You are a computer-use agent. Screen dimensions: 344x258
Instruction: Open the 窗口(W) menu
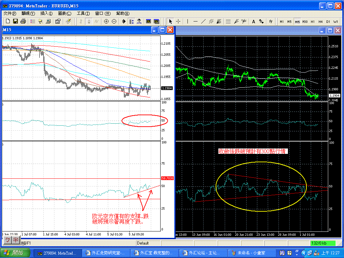coord(103,13)
